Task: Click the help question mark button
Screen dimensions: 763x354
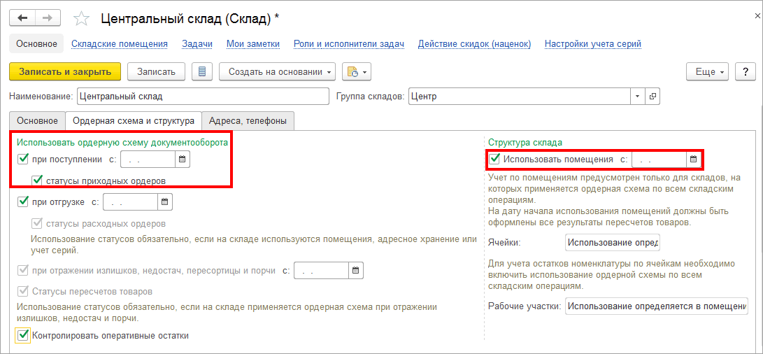Action: (745, 71)
